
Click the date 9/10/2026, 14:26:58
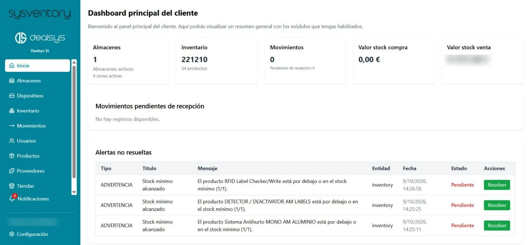click(415, 185)
